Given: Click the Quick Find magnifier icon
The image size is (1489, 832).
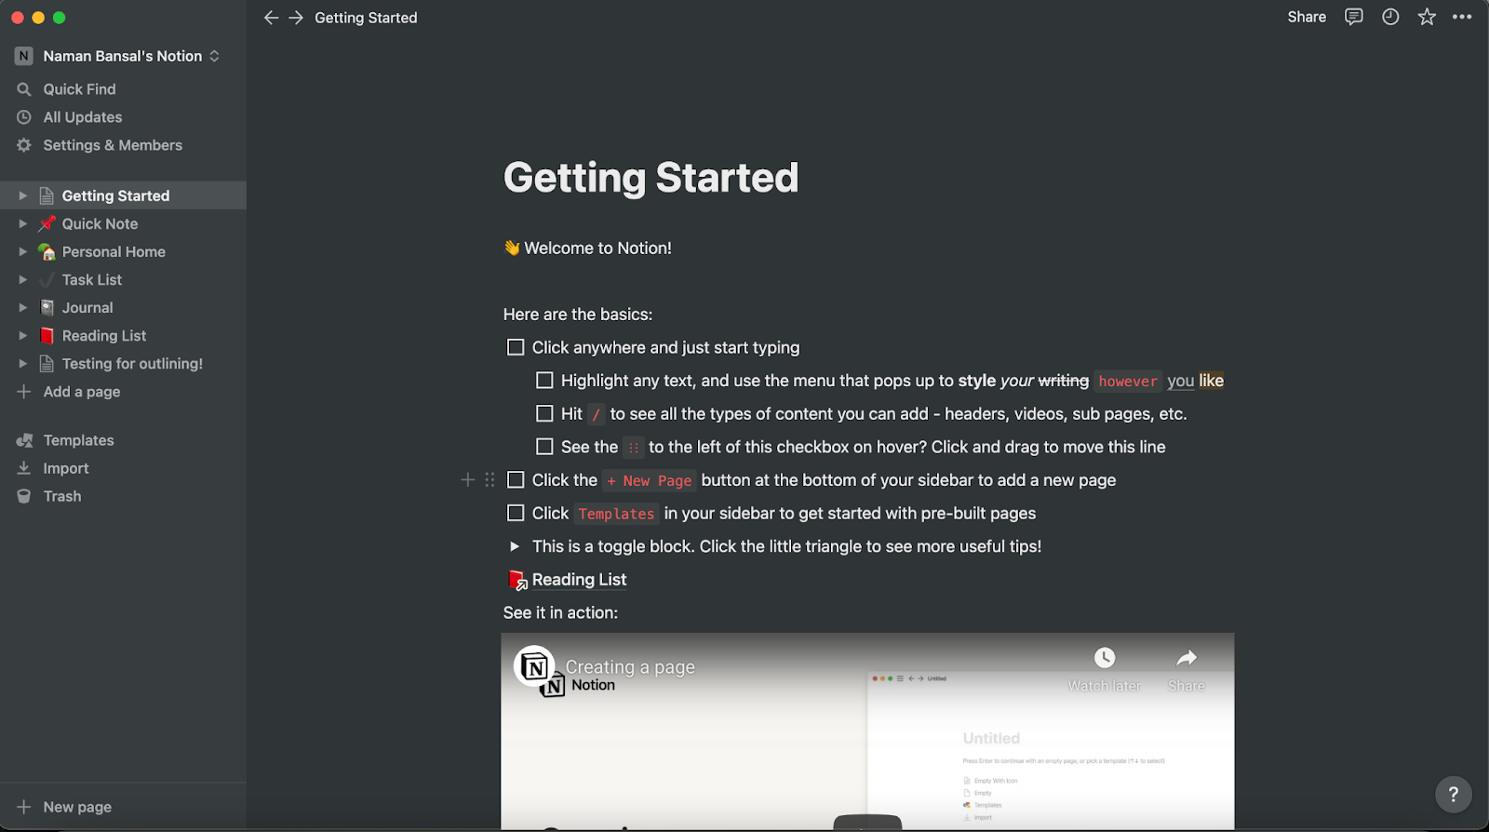Looking at the screenshot, I should [24, 89].
